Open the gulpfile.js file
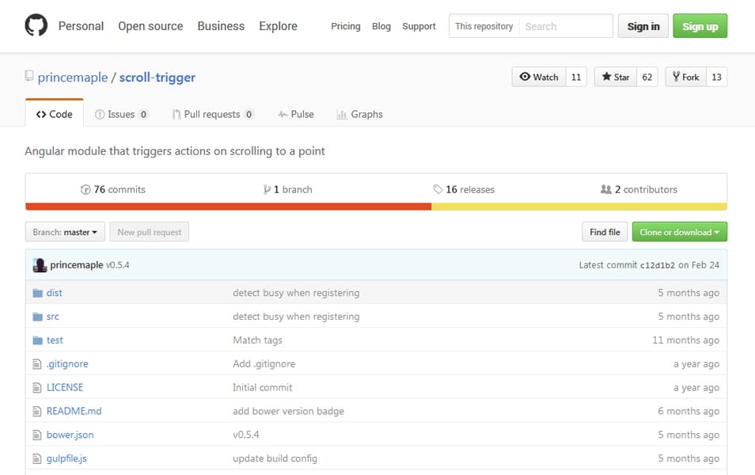Screen dimensions: 755x475 click(x=66, y=458)
